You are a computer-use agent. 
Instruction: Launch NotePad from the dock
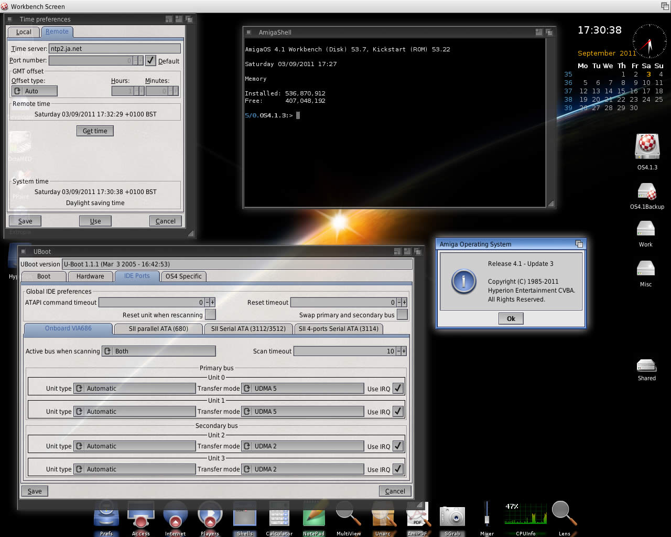point(313,514)
